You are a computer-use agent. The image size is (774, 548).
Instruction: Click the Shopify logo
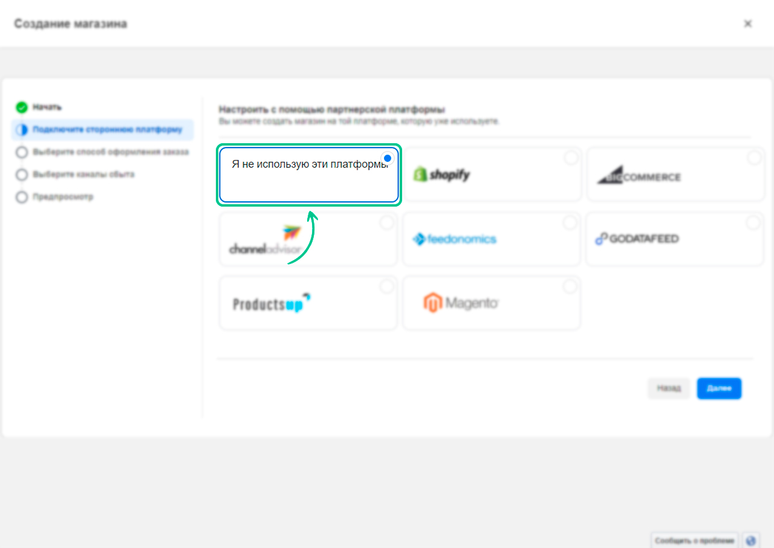tap(441, 175)
